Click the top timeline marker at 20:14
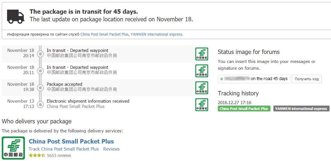Viewport: 331px width, 161px height. (40, 53)
